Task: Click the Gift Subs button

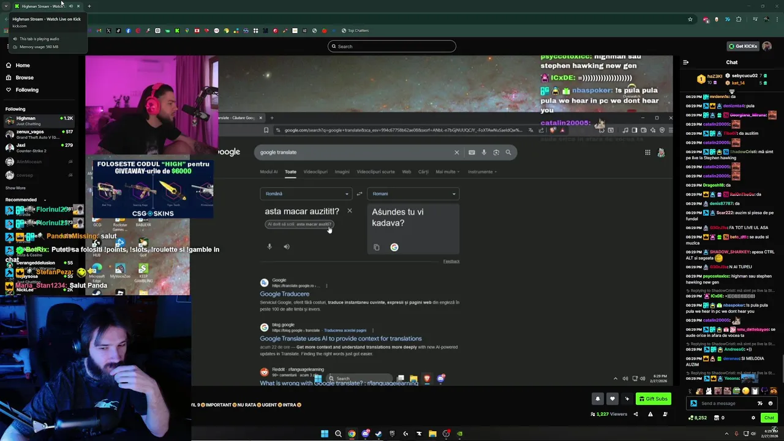Action: coord(653,399)
